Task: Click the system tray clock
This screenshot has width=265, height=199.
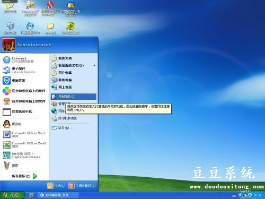Action: [x=258, y=195]
